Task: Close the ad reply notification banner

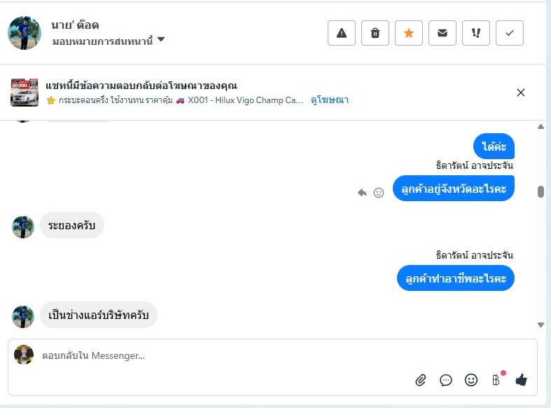Action: coord(521,93)
